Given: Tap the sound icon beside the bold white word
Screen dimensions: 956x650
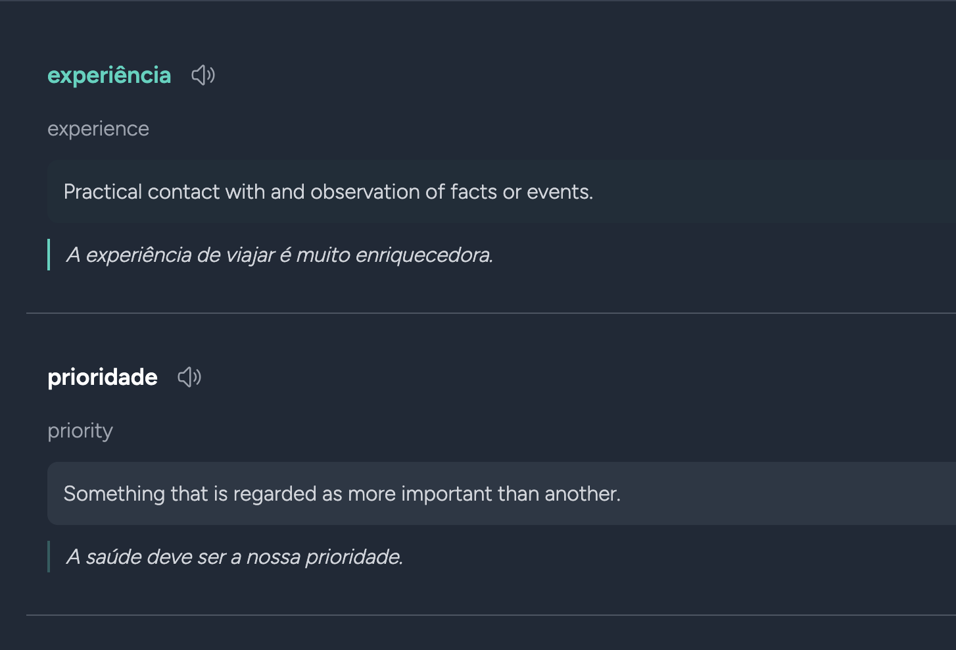Looking at the screenshot, I should [x=189, y=376].
